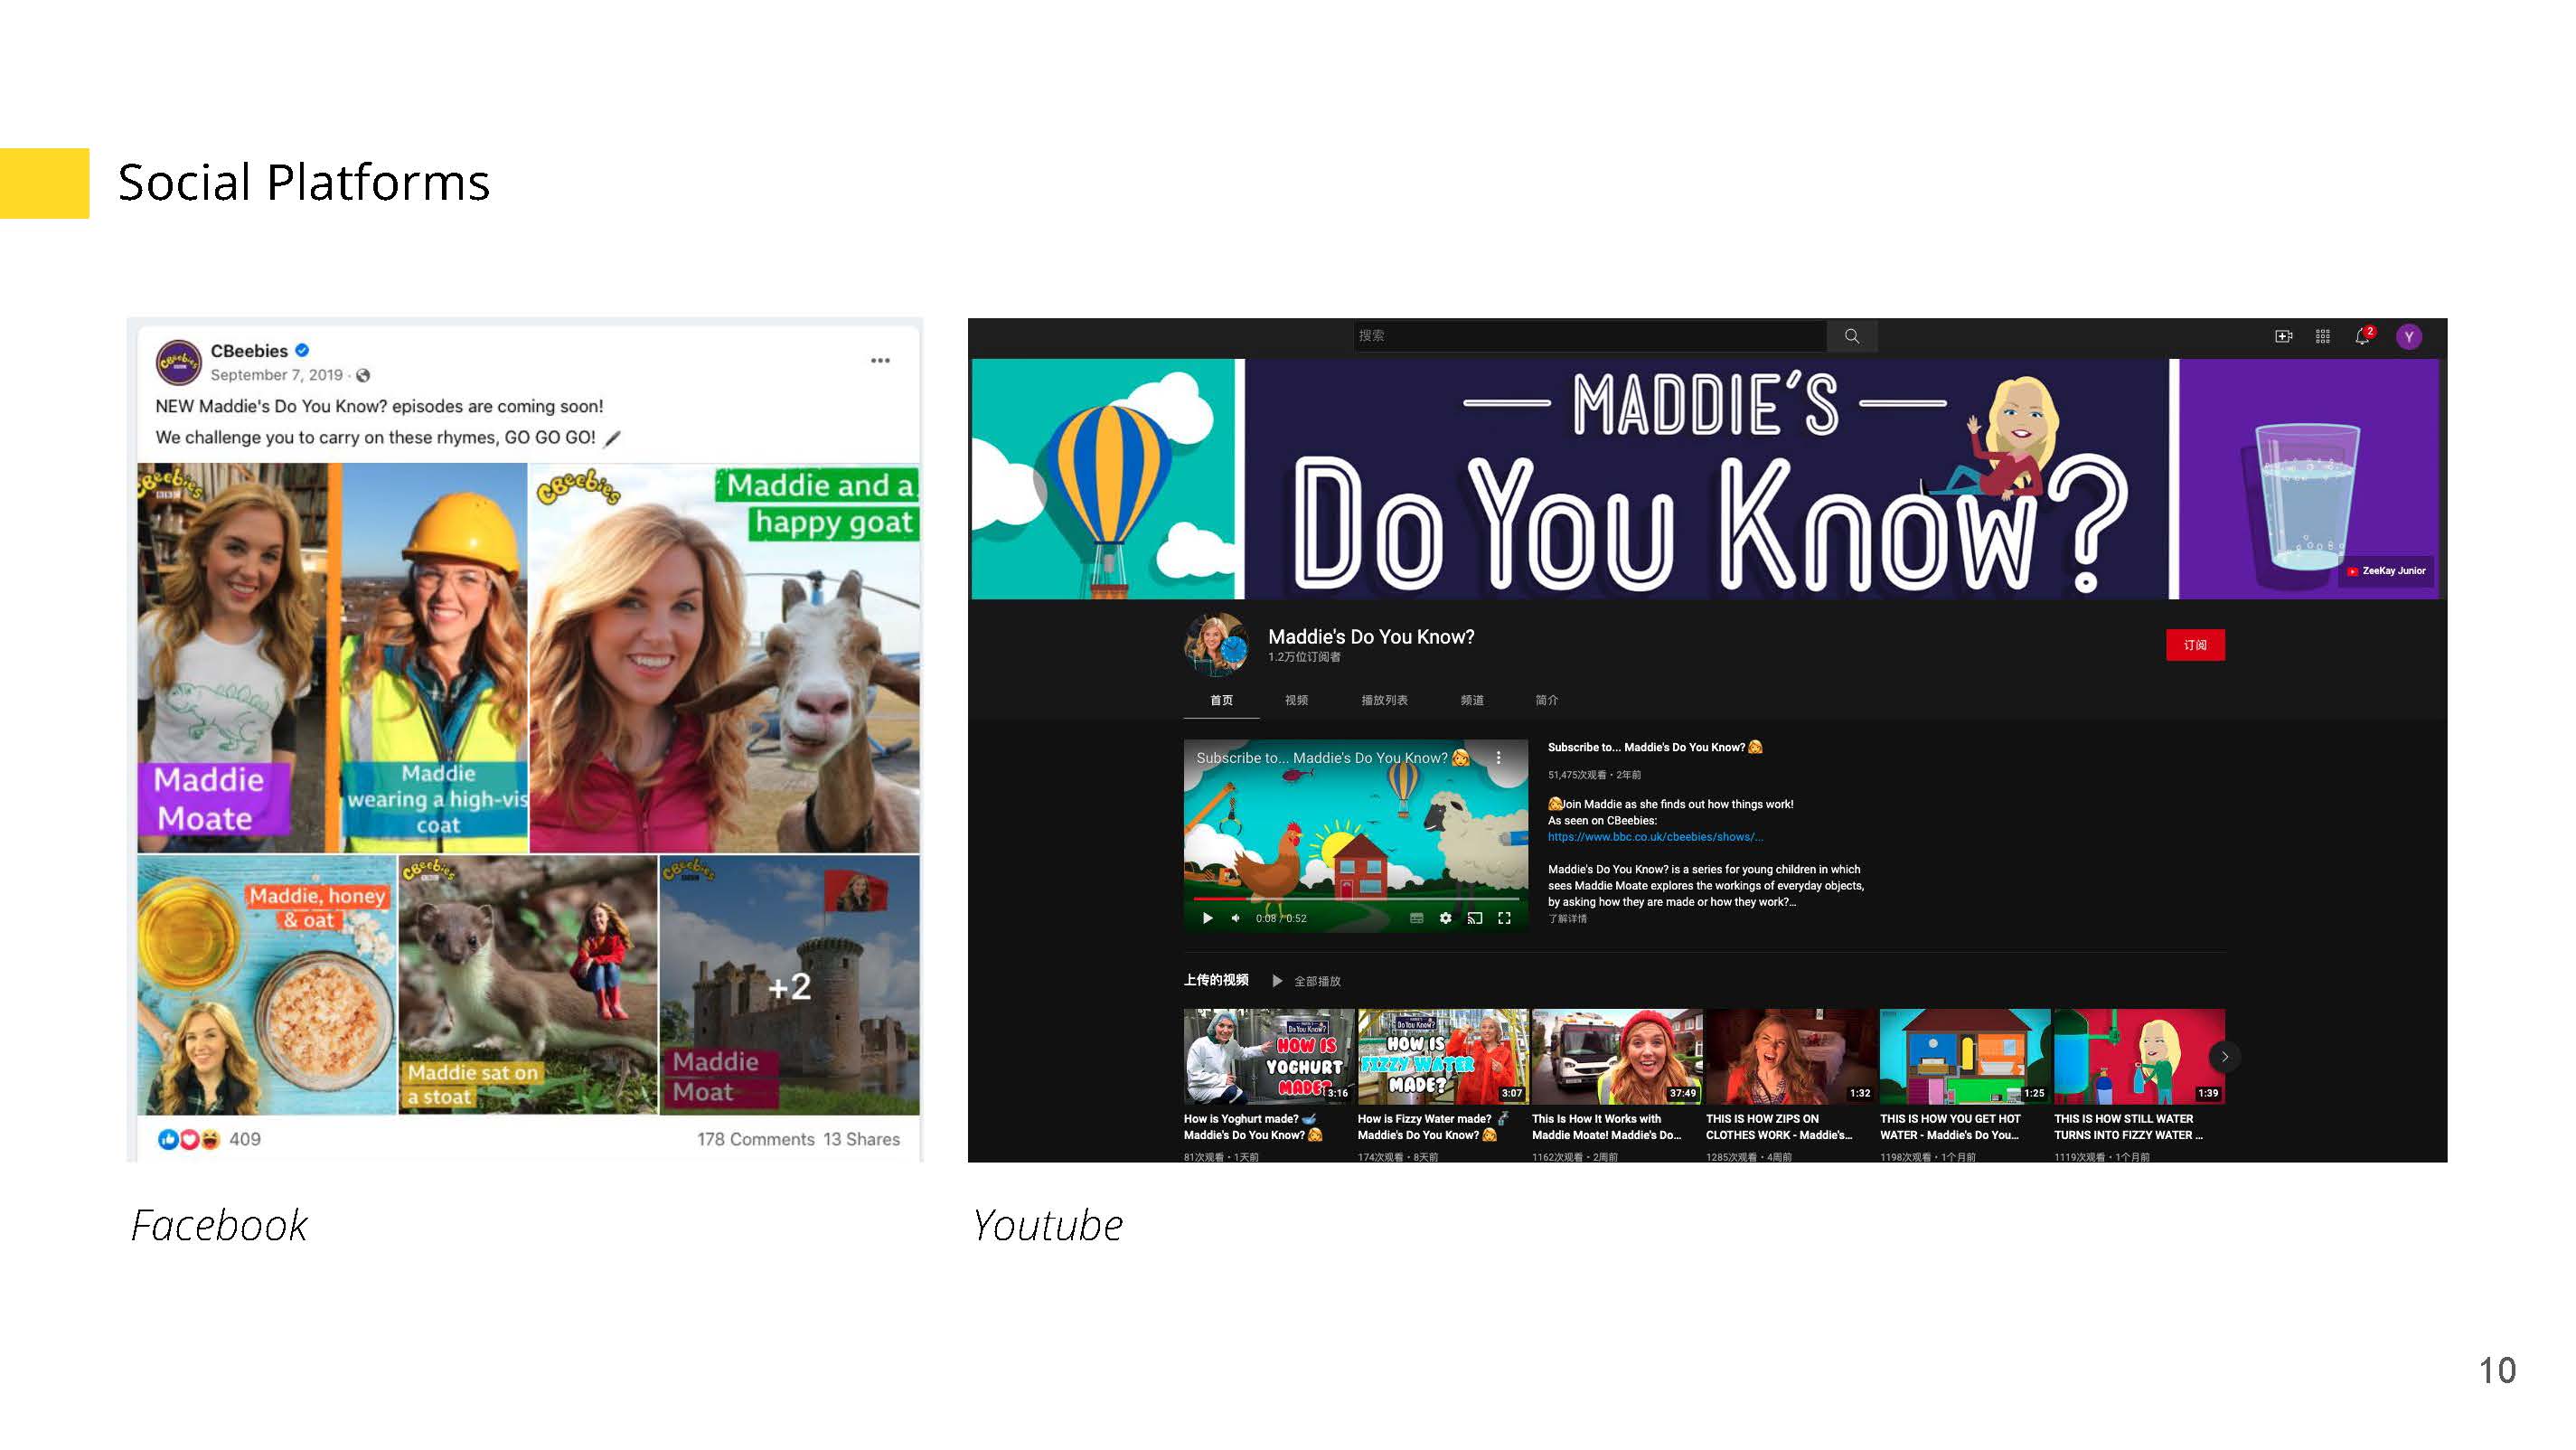Open the Maddie Moate t-shirt photo

(x=232, y=658)
